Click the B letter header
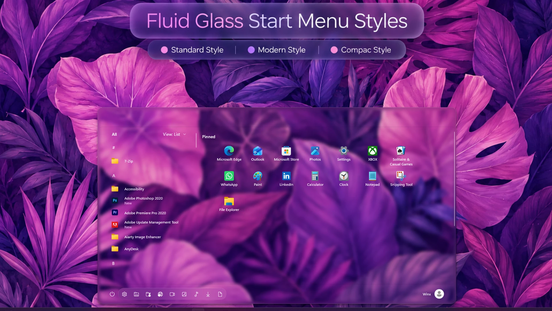552x311 pixels. 113,263
